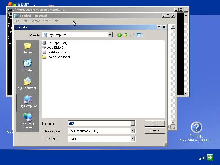Screen dimensions: 220x165
Task: Select the Shared Documents folder icon
Action: (x=44, y=57)
